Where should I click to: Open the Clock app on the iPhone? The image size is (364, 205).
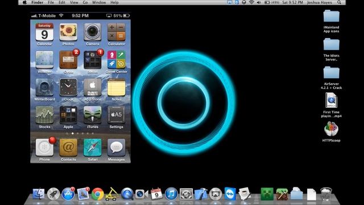pyautogui.click(x=68, y=88)
